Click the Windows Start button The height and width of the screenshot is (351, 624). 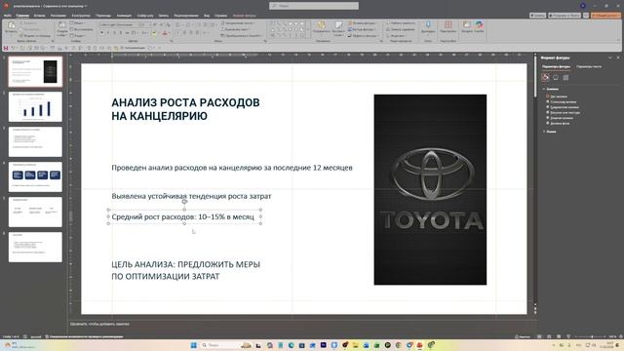click(x=193, y=345)
